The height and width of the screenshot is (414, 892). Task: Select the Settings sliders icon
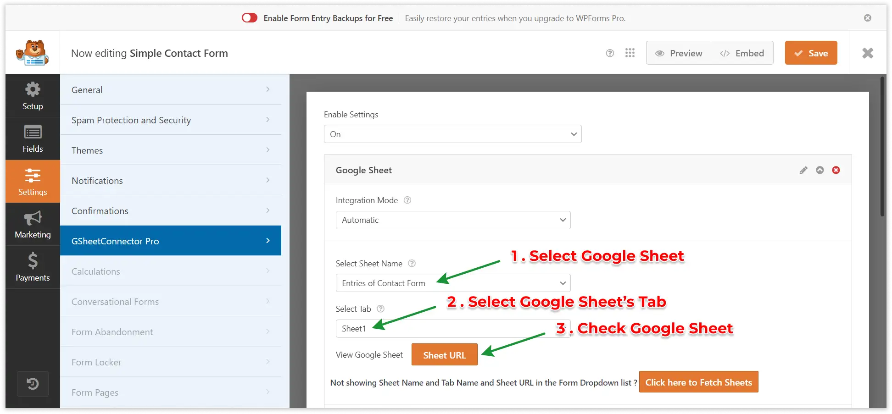pos(32,181)
